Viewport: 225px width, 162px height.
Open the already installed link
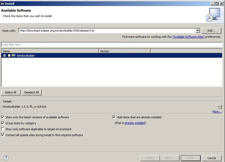[135, 123]
